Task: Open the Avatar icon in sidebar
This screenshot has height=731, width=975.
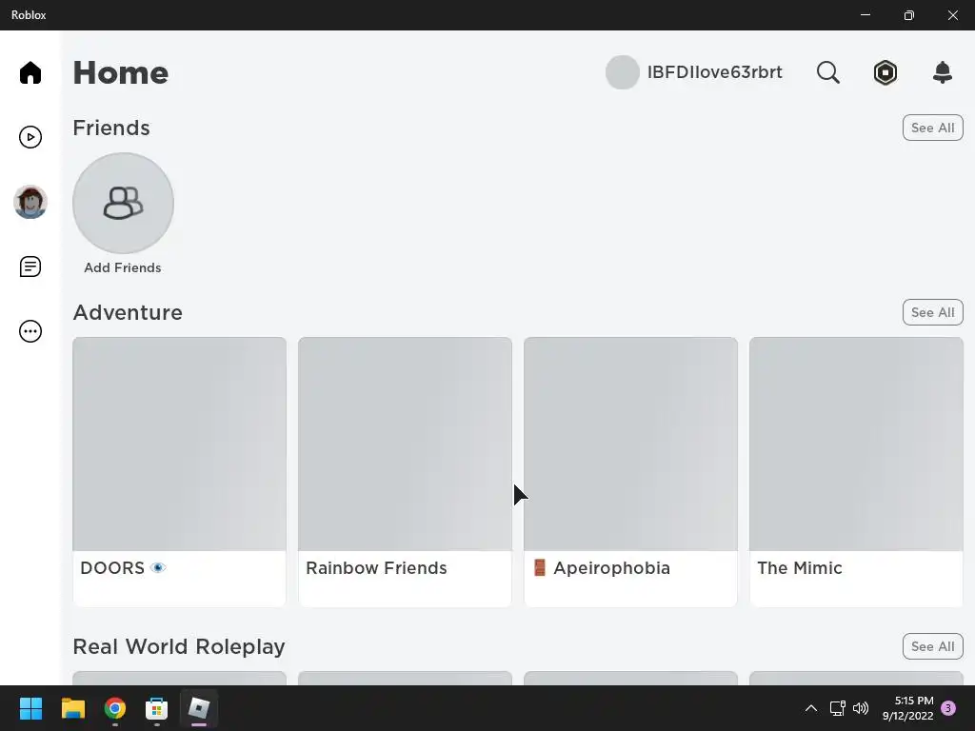Action: click(x=30, y=202)
